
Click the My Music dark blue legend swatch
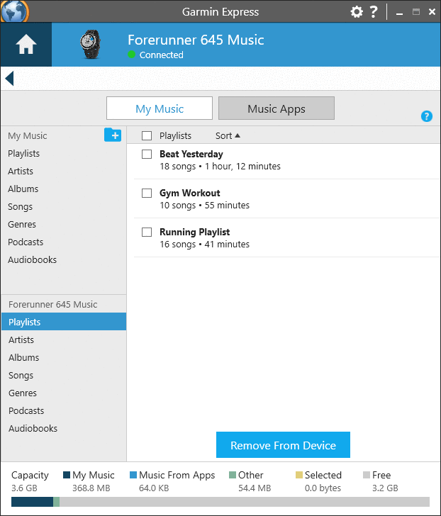[67, 475]
